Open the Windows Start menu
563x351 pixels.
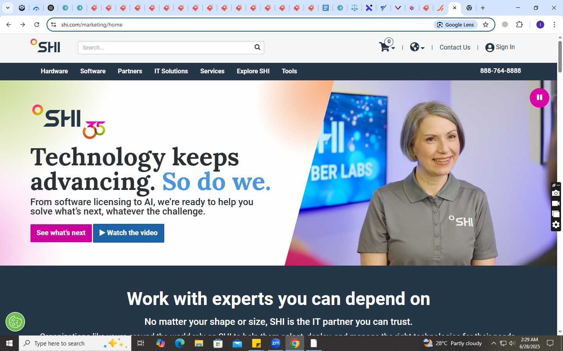click(9, 343)
